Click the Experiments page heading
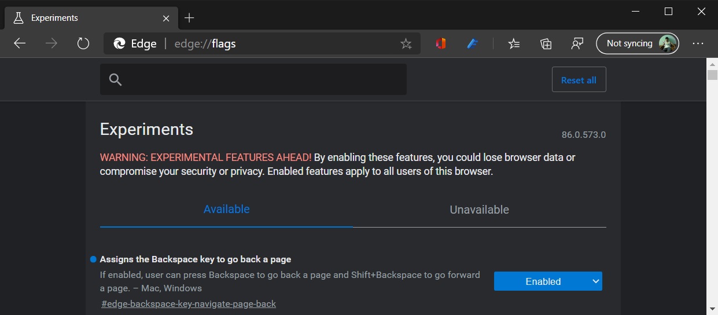 (146, 129)
